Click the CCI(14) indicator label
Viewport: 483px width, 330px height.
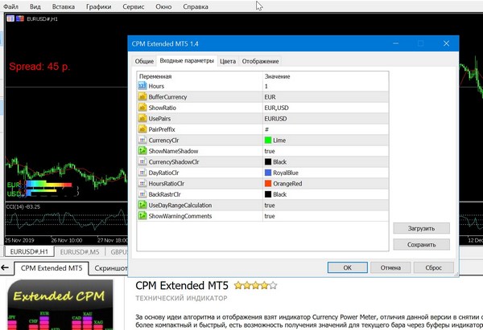pos(23,207)
